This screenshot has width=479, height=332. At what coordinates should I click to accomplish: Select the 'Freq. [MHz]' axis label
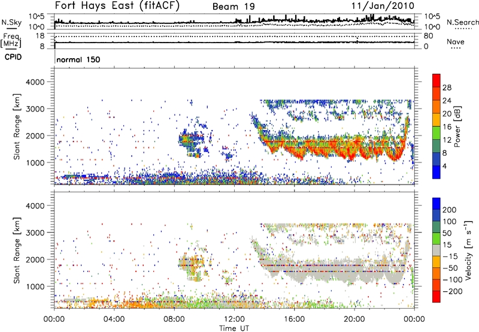[11, 40]
